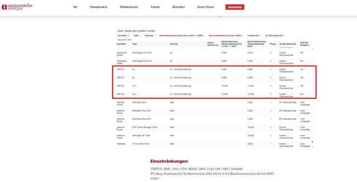Click the OVE R25 Prüfbericht column header
This screenshot has width=357, height=182.
305,44
